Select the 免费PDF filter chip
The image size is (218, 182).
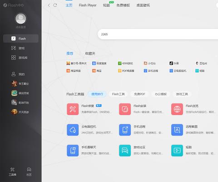pos(139,94)
